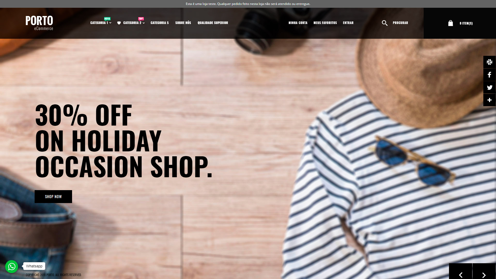Click the PORTO eCommerce logo
The height and width of the screenshot is (279, 496).
tap(39, 23)
